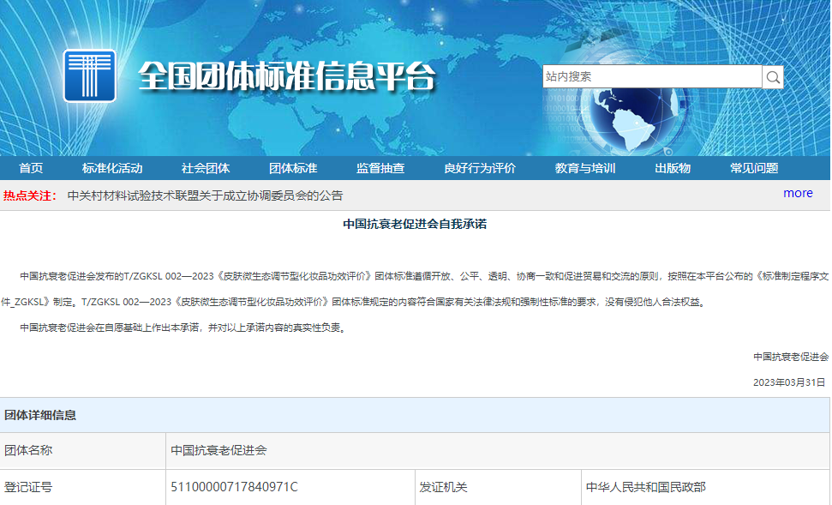Viewport: 832px width, 505px height.
Task: Open 良好行为评价 menu item
Action: [x=480, y=168]
